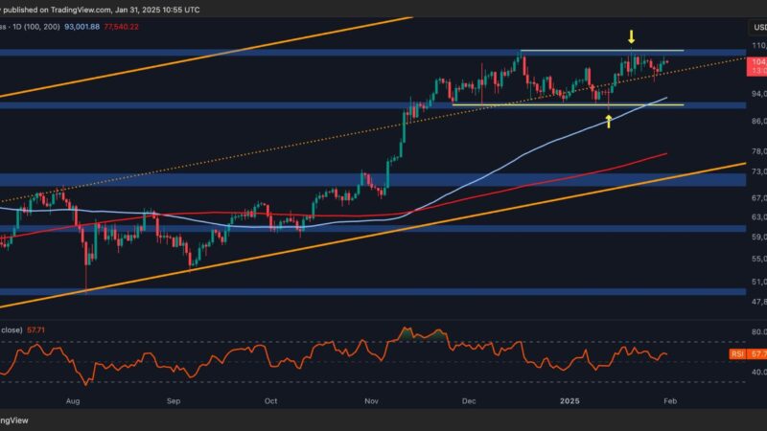Select the orange RSI label tag
The image size is (767, 431).
tap(737, 353)
